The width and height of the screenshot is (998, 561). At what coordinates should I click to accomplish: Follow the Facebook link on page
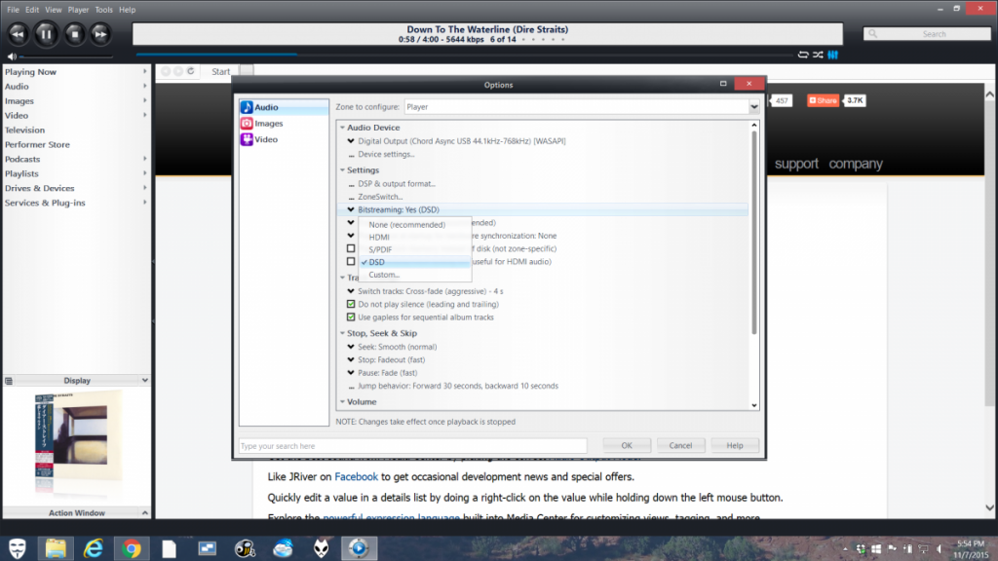coord(356,476)
